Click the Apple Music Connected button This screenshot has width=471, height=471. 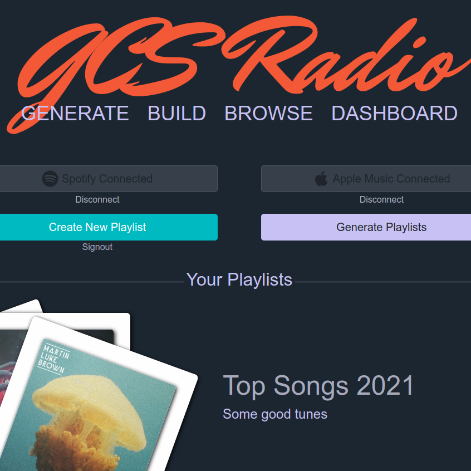[366, 179]
